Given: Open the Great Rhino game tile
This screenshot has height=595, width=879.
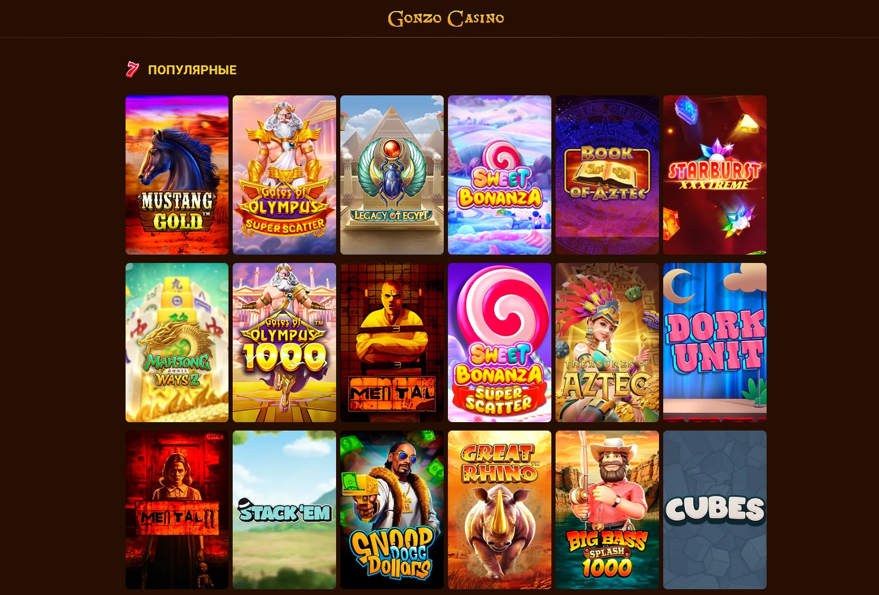Looking at the screenshot, I should [500, 510].
